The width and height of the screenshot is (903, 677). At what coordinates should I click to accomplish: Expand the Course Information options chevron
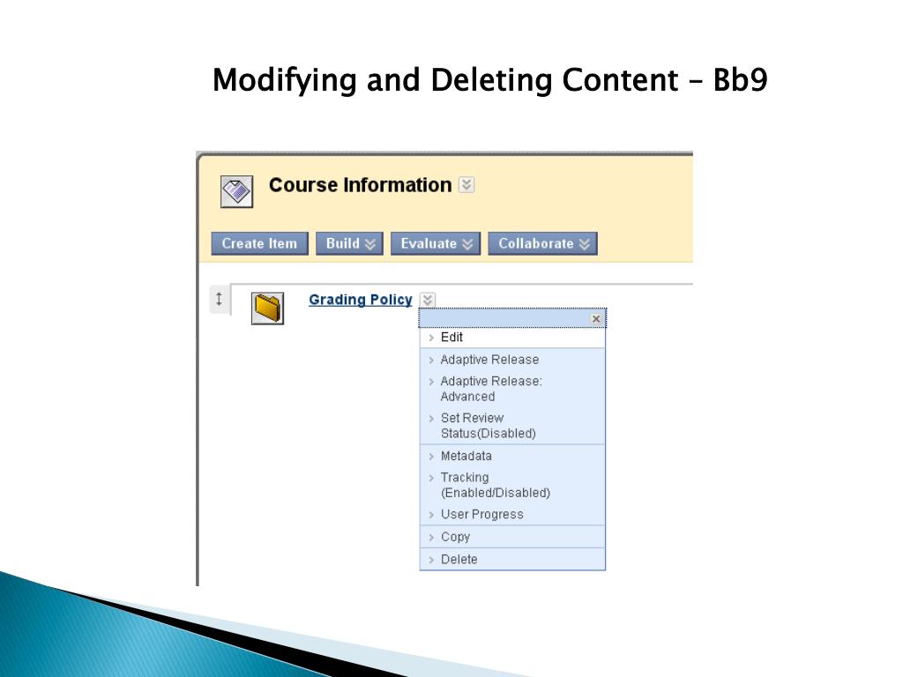click(x=466, y=185)
